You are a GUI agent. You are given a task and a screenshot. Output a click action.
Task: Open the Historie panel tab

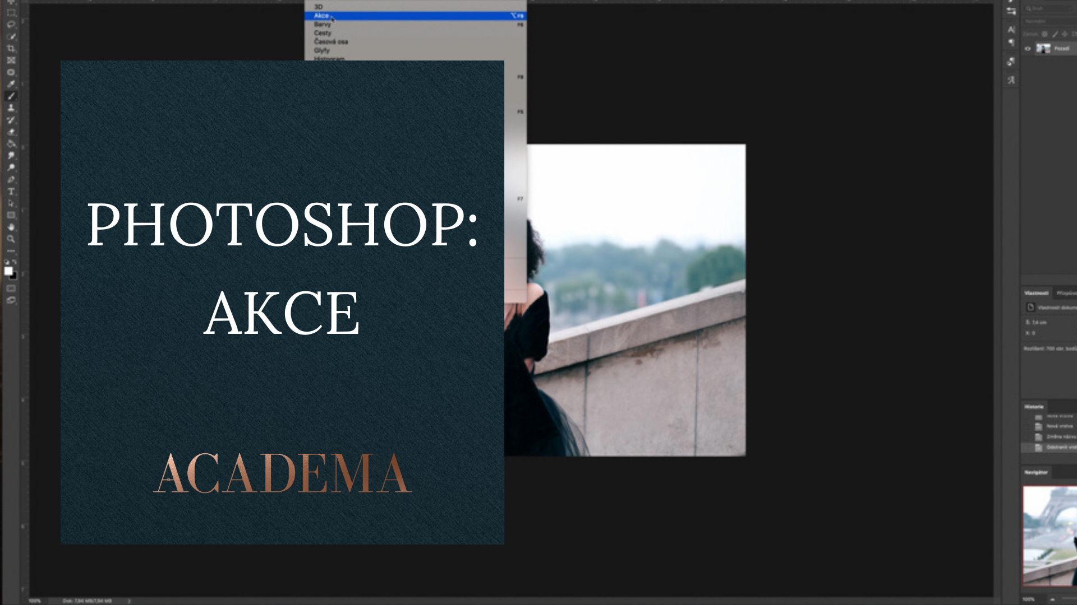coord(1034,407)
